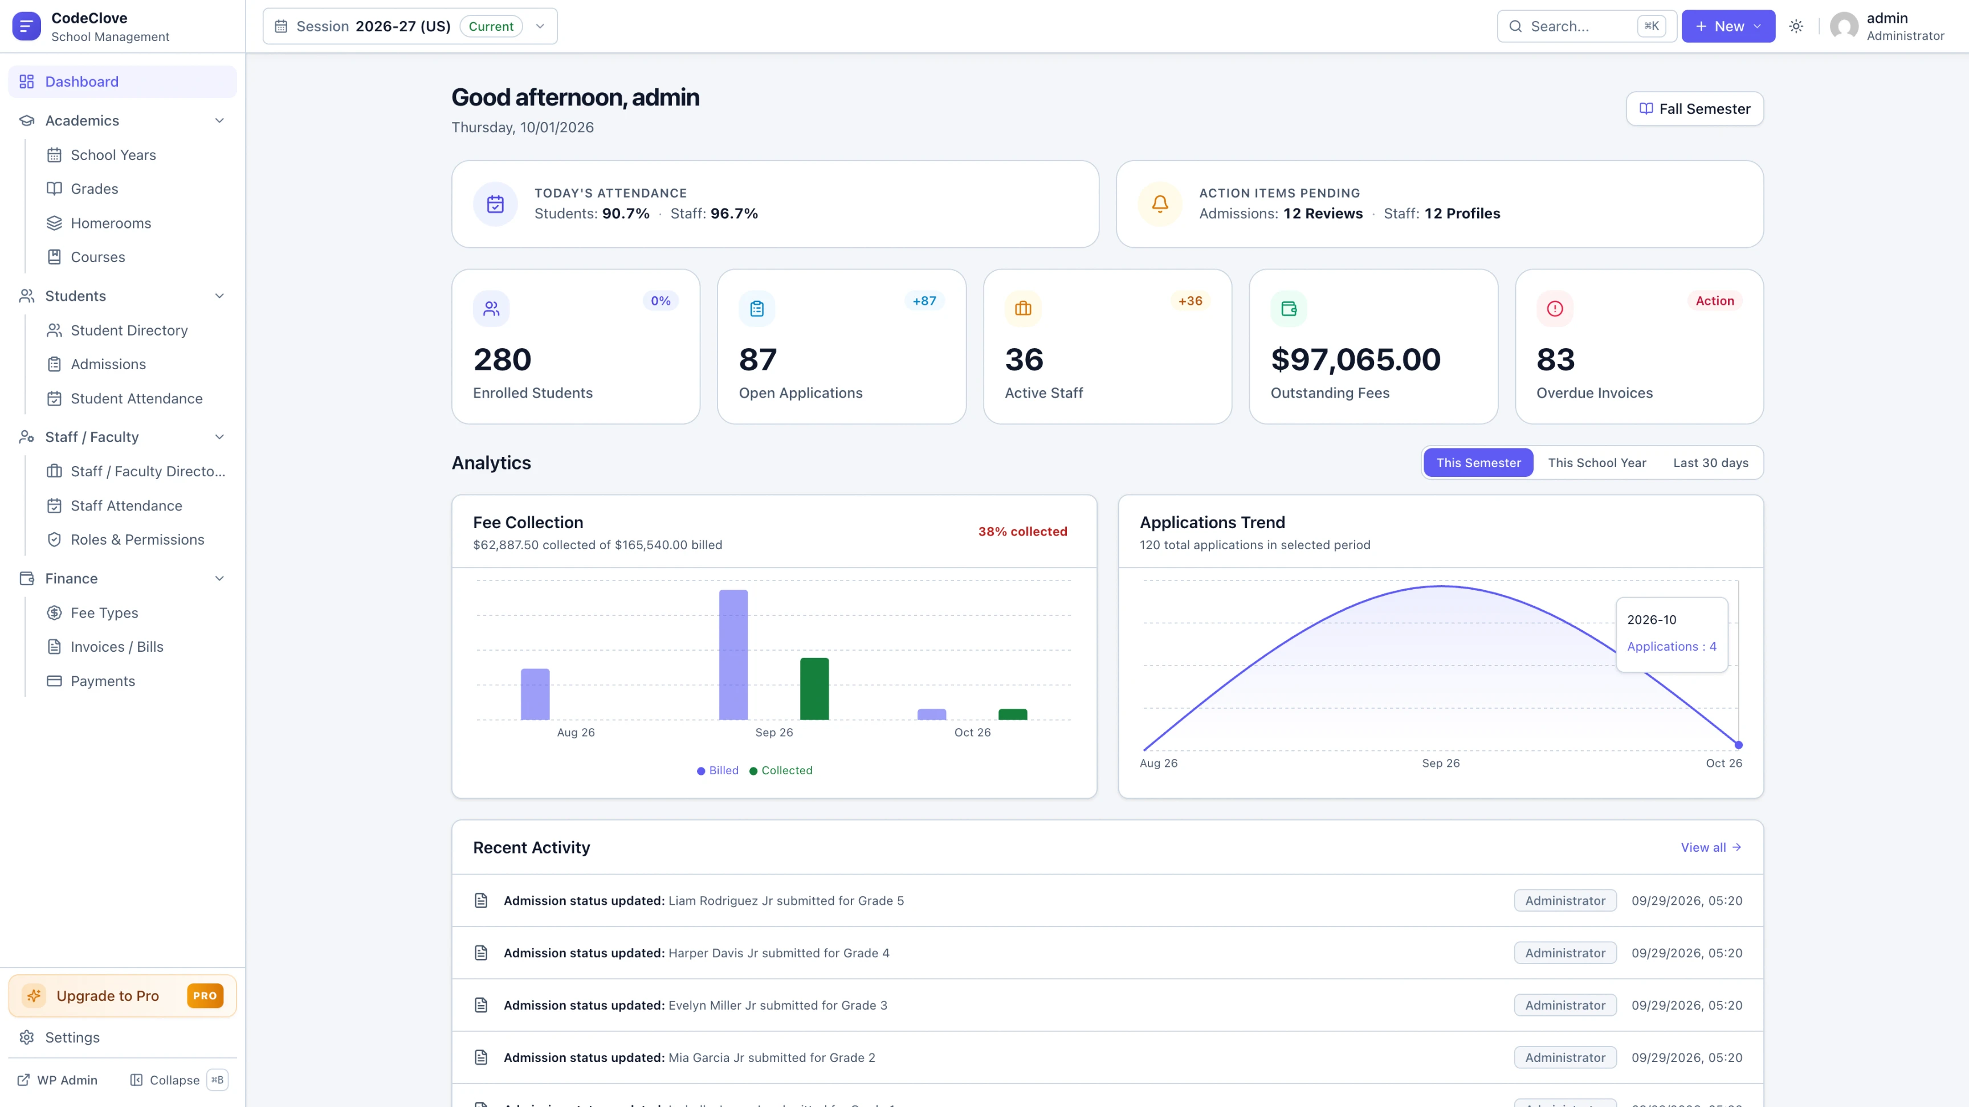Switch analytics to This School Year
Image resolution: width=1969 pixels, height=1107 pixels.
(1597, 463)
